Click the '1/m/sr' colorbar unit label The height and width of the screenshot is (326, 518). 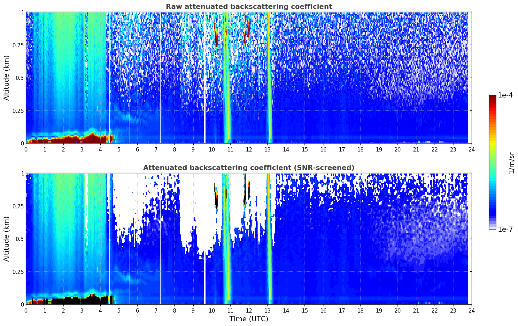(511, 163)
